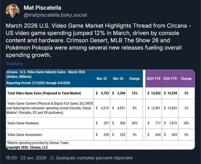This screenshot has width=201, height=164.
Task: Select the Total Video Game Sales row label
Action: pos(44,93)
